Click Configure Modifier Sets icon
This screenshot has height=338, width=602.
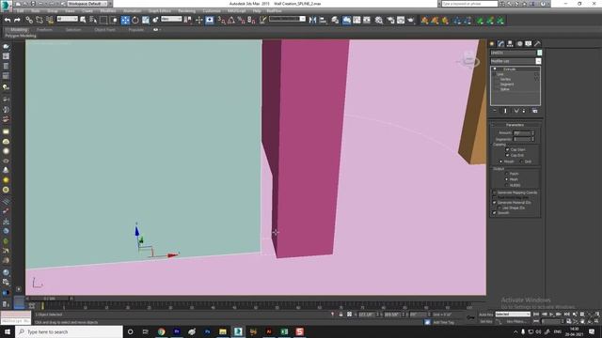[x=535, y=111]
